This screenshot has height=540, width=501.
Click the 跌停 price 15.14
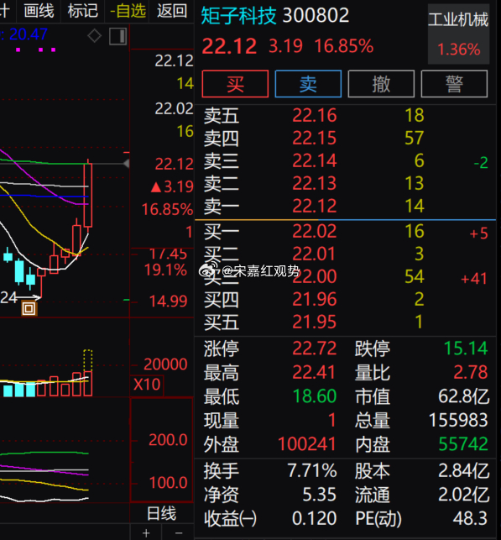point(466,349)
